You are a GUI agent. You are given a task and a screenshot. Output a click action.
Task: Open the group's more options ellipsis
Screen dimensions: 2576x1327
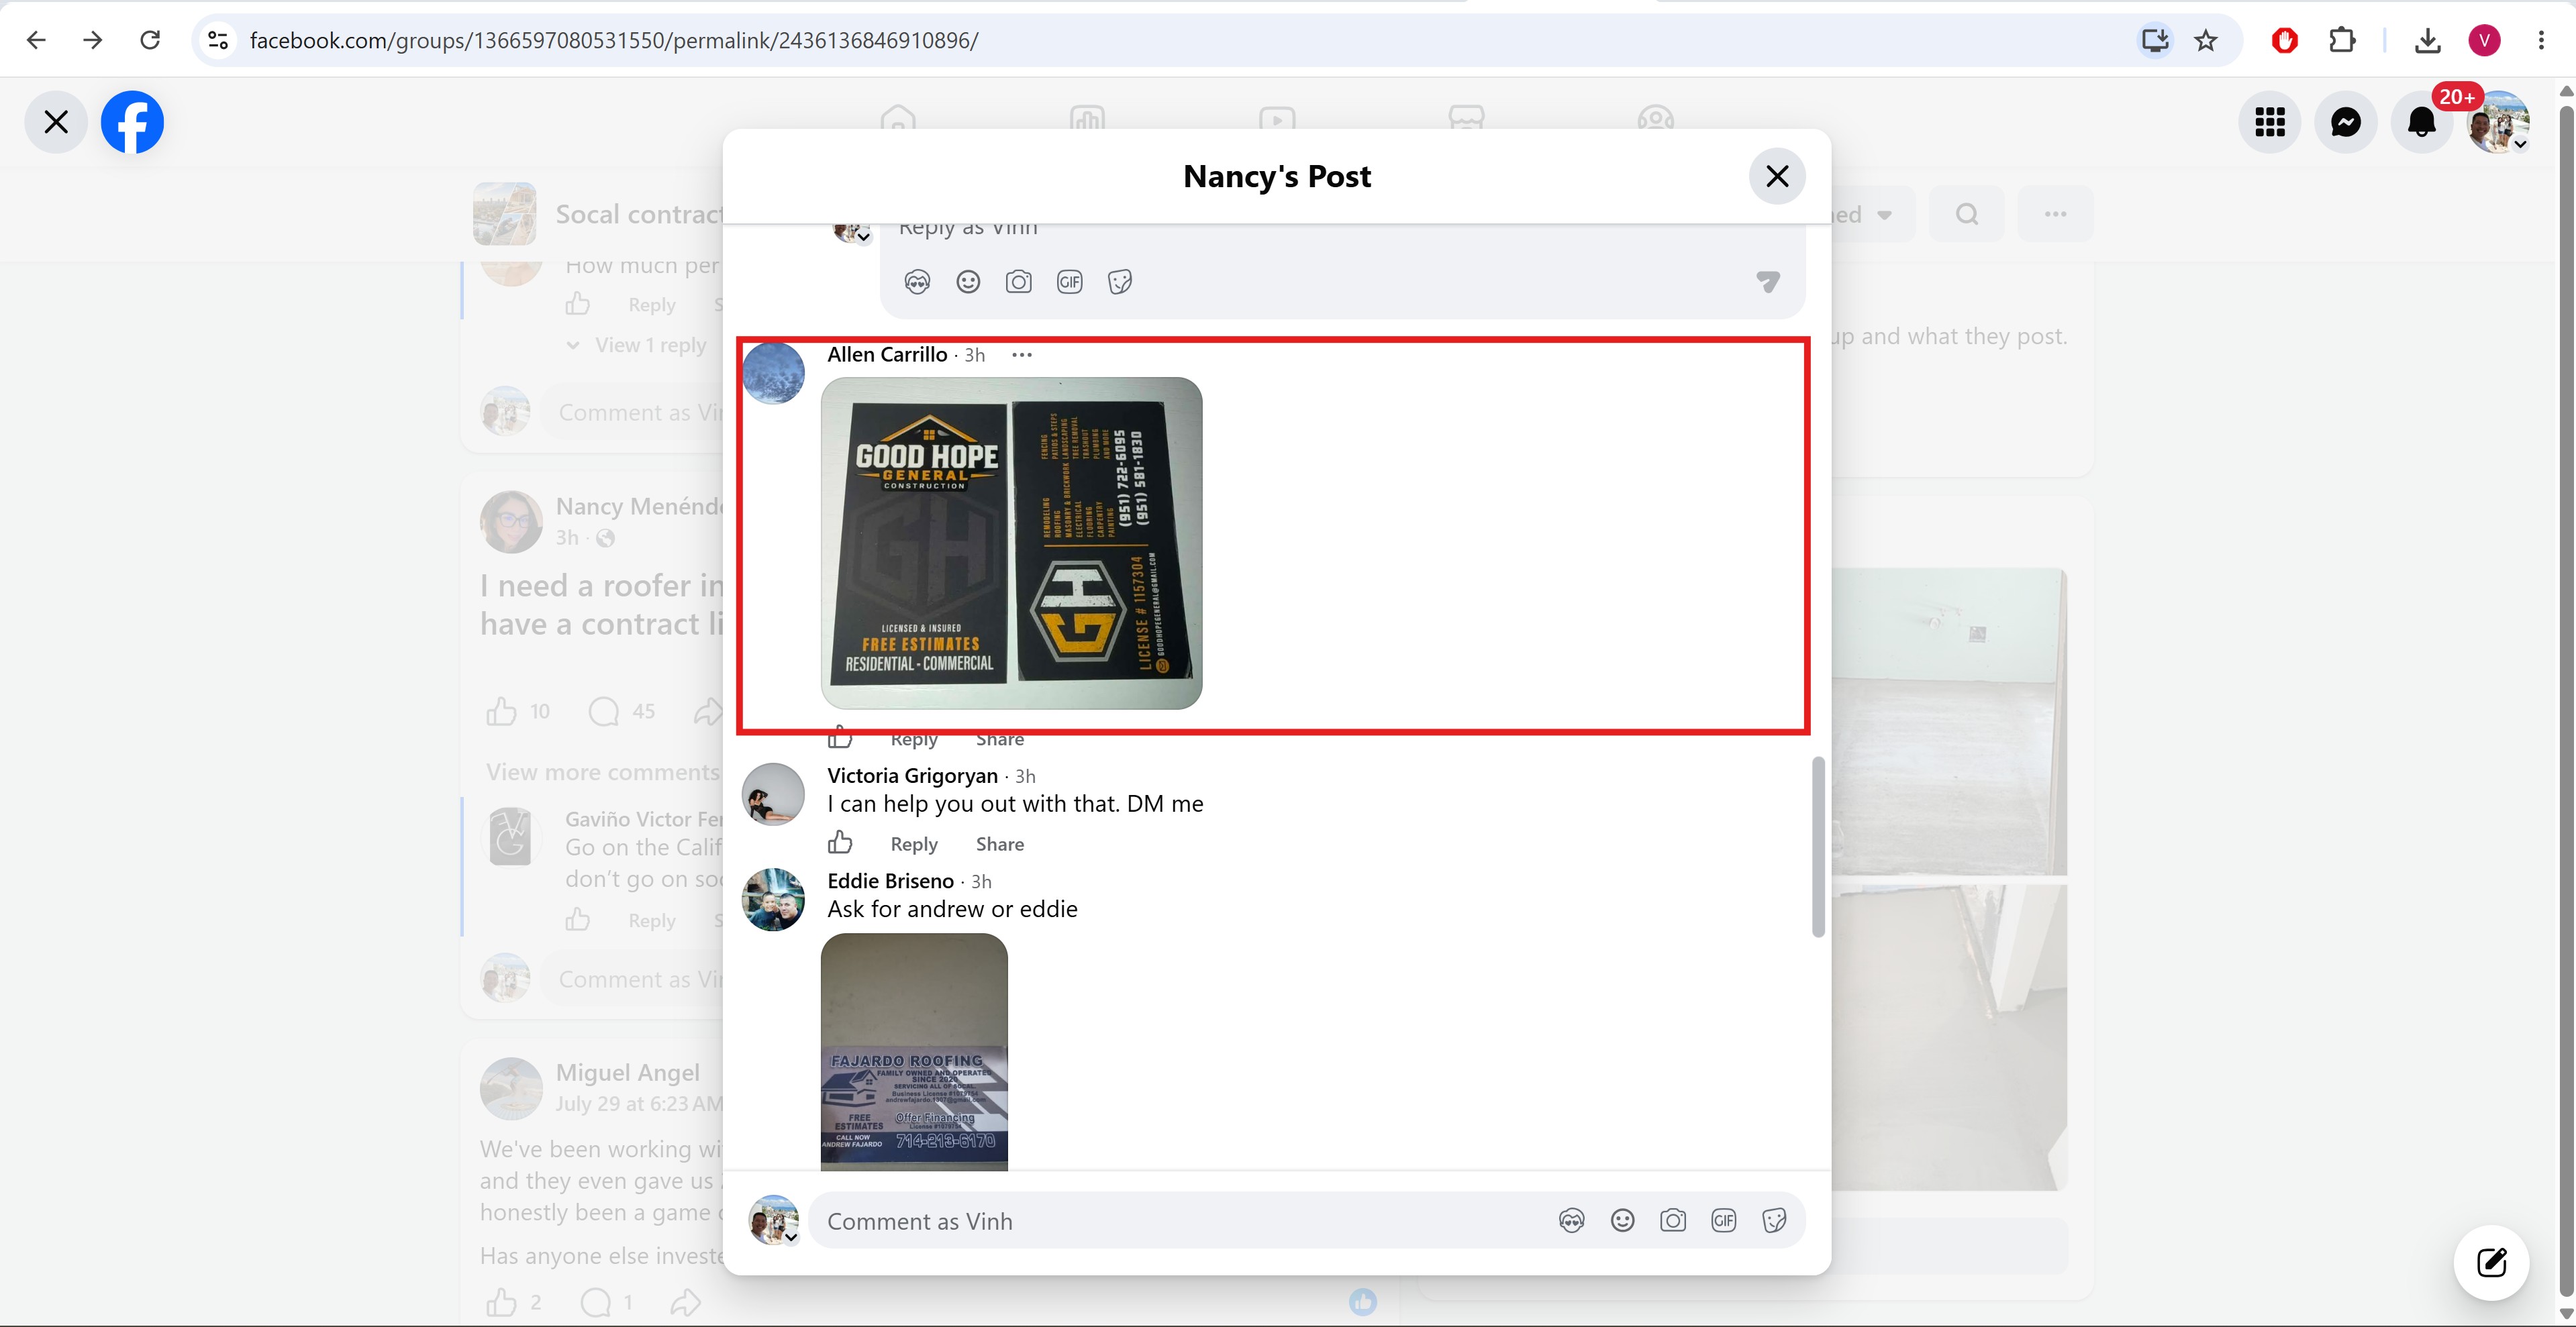click(x=2055, y=214)
